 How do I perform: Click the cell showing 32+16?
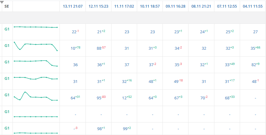point(127,81)
